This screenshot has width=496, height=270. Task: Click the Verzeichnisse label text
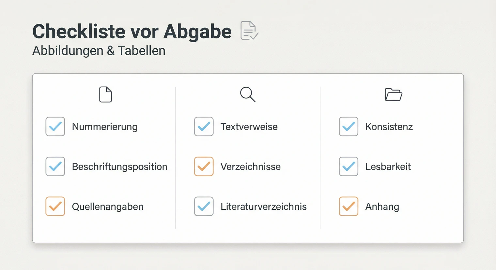pyautogui.click(x=251, y=166)
